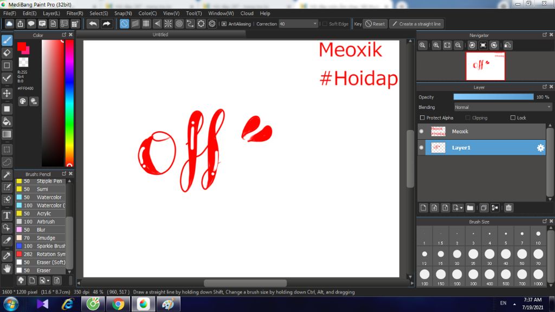Click the rainbow hue bar
Viewport: 555px width, 312px height.
click(x=69, y=102)
